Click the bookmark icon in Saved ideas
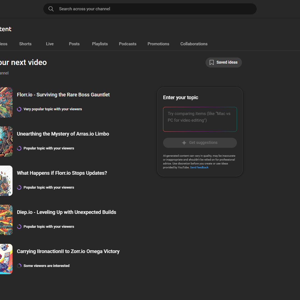 coord(212,62)
